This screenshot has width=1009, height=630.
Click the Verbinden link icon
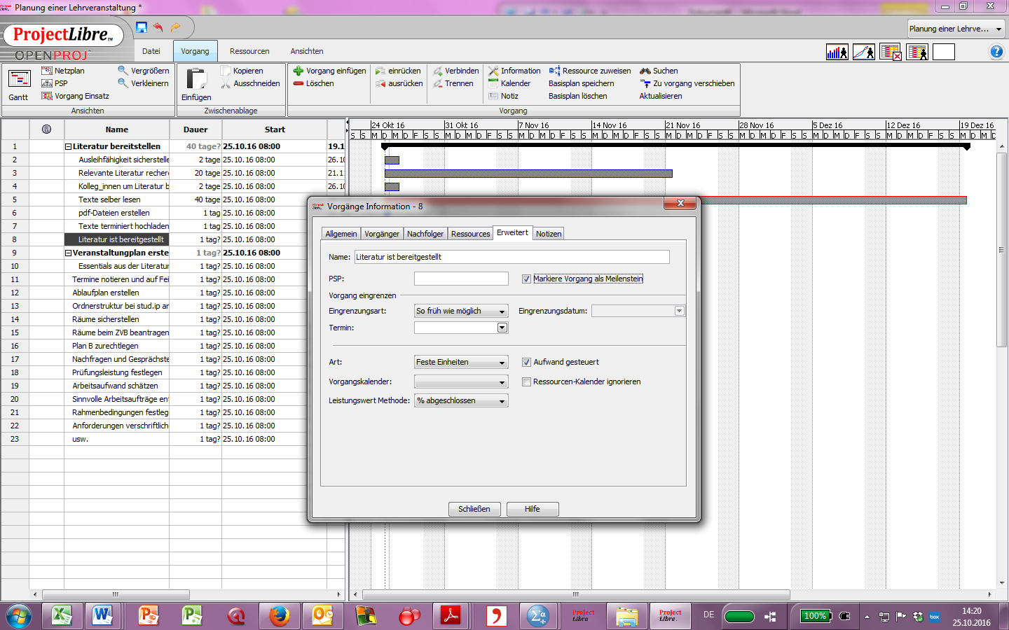click(456, 70)
